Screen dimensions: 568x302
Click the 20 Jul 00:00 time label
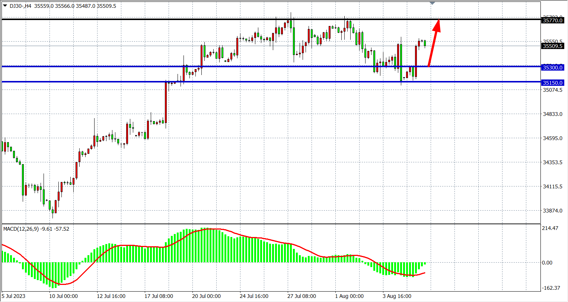(206, 296)
